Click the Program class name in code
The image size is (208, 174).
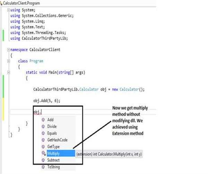point(36,61)
